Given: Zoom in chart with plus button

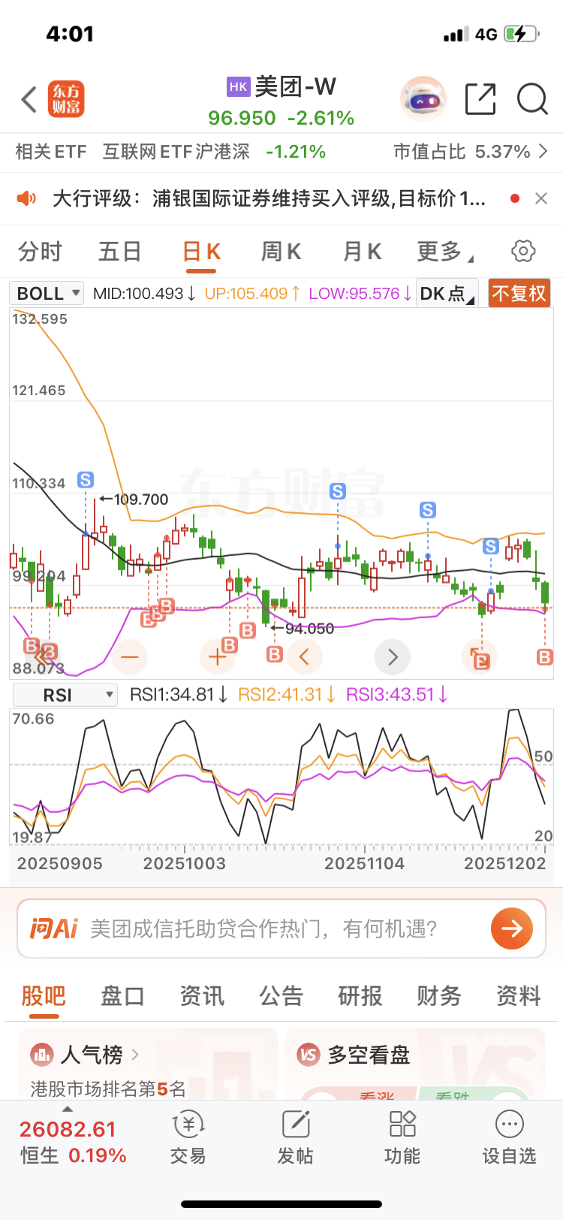Looking at the screenshot, I should coord(218,657).
